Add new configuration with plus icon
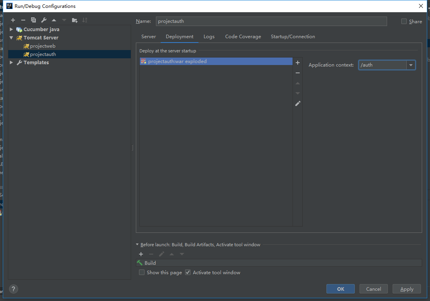 coord(13,20)
